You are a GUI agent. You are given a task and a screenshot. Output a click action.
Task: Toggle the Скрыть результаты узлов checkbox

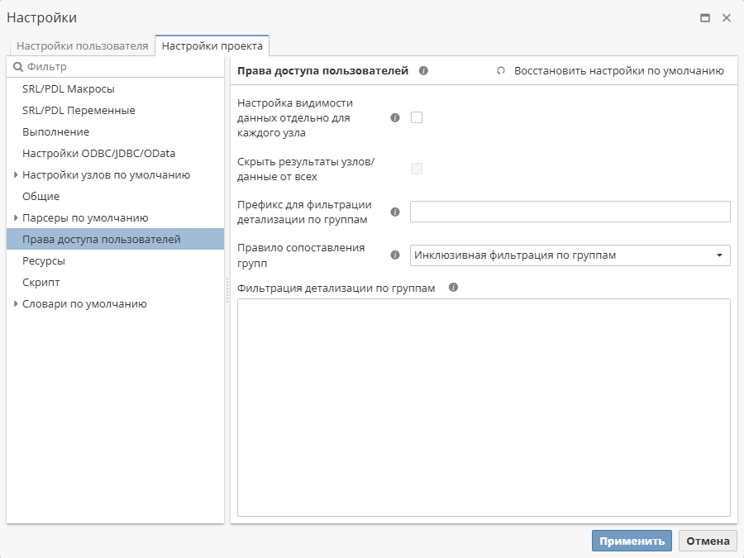pos(417,168)
